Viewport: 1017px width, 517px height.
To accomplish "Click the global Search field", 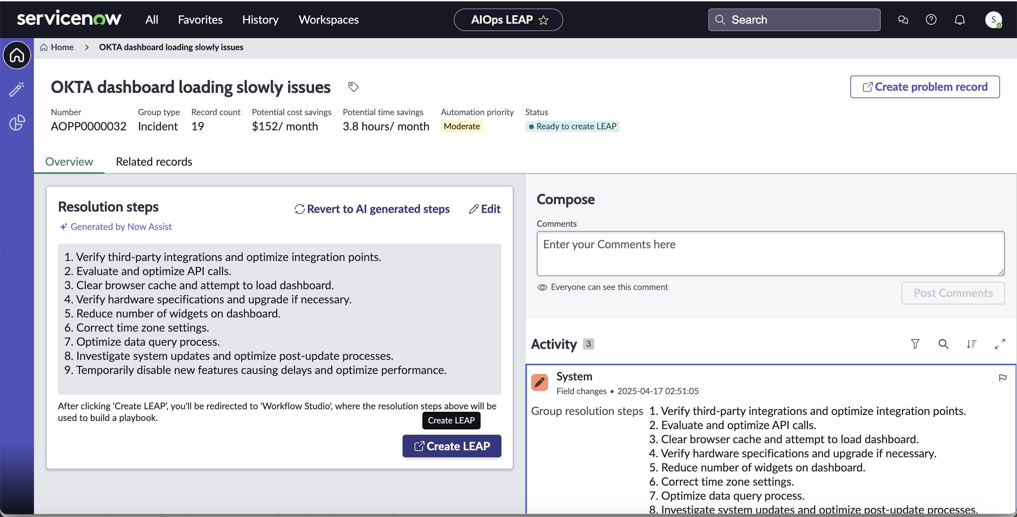I will pyautogui.click(x=794, y=19).
